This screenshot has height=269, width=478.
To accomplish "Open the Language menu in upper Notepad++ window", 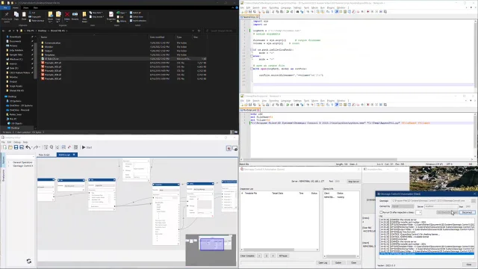I will tap(285, 7).
